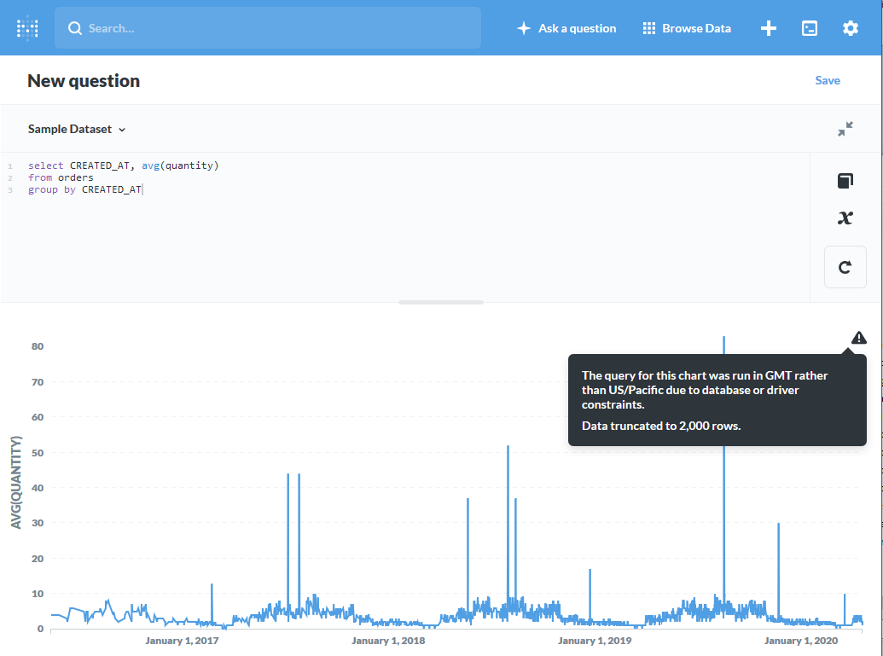Click the chevron next to Sample Dataset

click(x=122, y=130)
